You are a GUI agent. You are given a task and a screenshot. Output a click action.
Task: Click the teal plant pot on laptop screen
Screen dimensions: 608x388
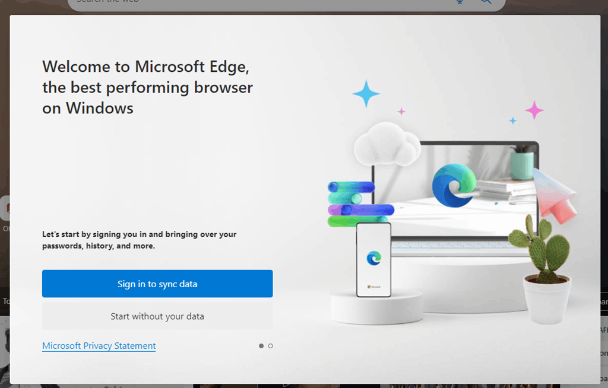522,165
